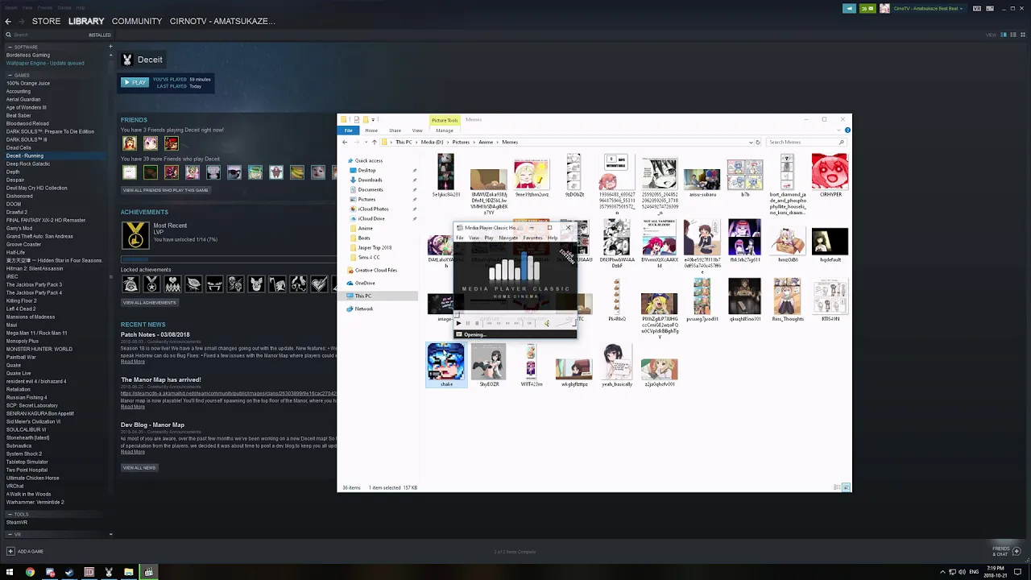Image resolution: width=1031 pixels, height=580 pixels.
Task: Open Windows Start menu
Action: click(10, 572)
